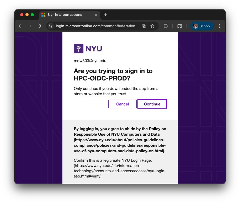Bookmark this page with the star icon

click(152, 26)
